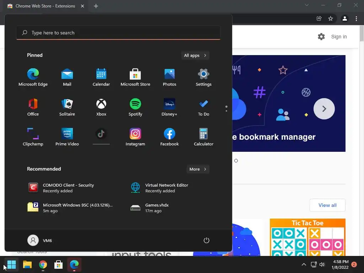
Task: Launch the Disney+ app
Action: tap(170, 107)
